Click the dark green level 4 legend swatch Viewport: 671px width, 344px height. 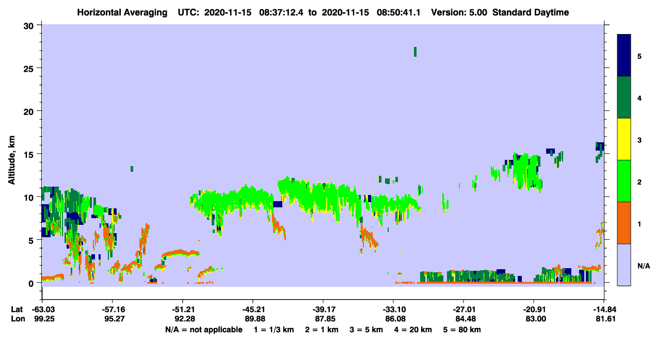coord(624,97)
